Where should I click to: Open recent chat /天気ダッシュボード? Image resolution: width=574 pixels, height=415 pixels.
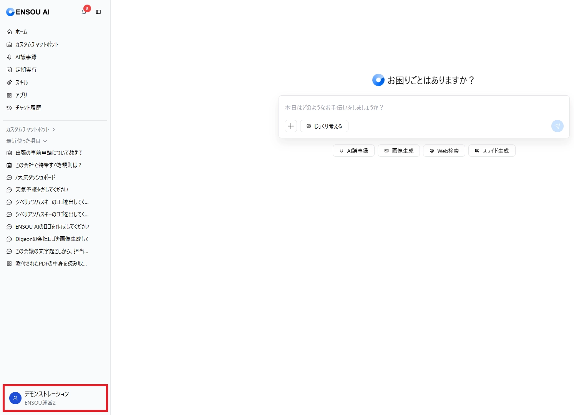point(55,178)
